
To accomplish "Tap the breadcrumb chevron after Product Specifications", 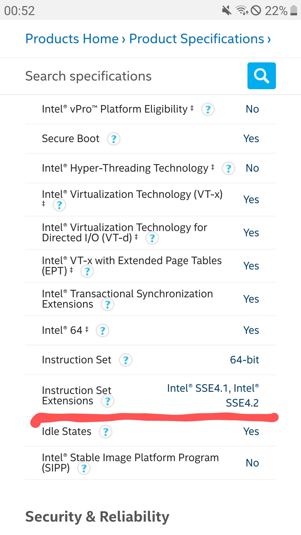I will tap(269, 39).
